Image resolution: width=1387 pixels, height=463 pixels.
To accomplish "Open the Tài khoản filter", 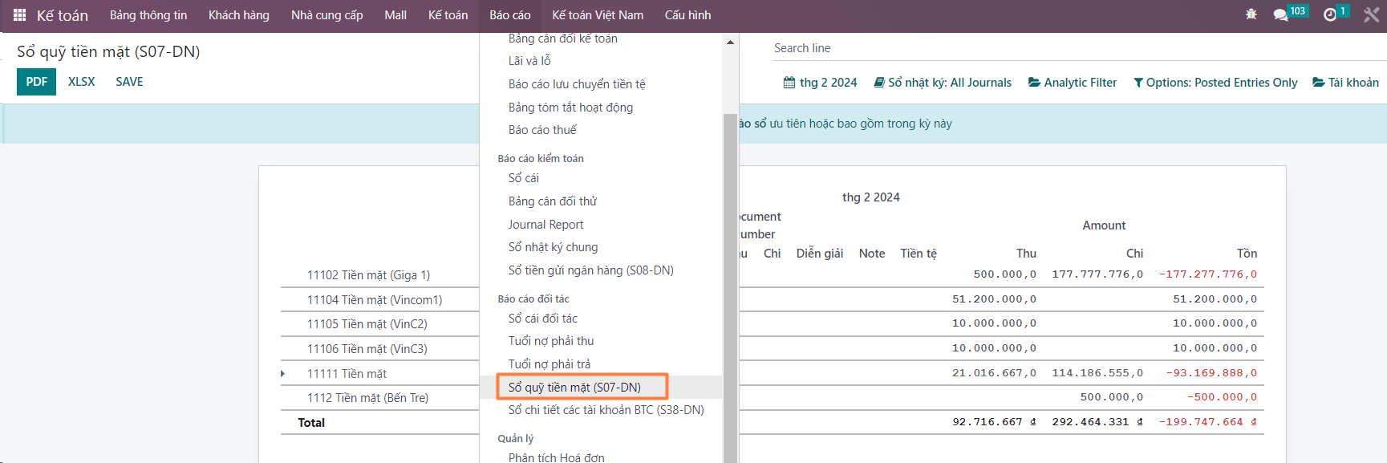I will (x=1345, y=83).
